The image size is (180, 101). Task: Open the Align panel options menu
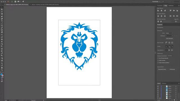(179, 6)
